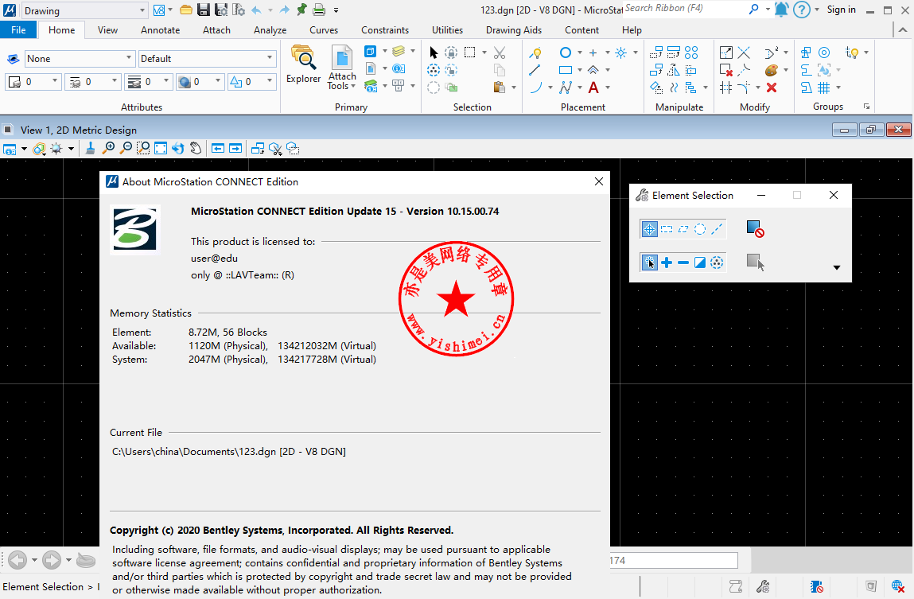Toggle Invert mode in Element Selection
The width and height of the screenshot is (914, 599).
[700, 263]
